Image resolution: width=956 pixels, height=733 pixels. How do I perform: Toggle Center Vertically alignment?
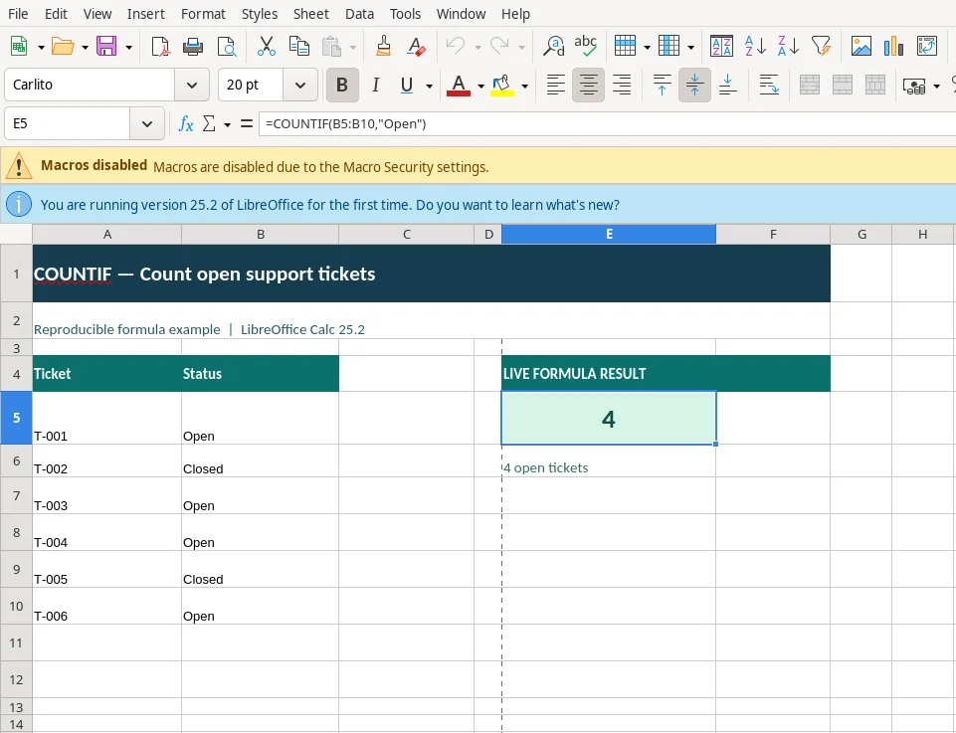694,85
